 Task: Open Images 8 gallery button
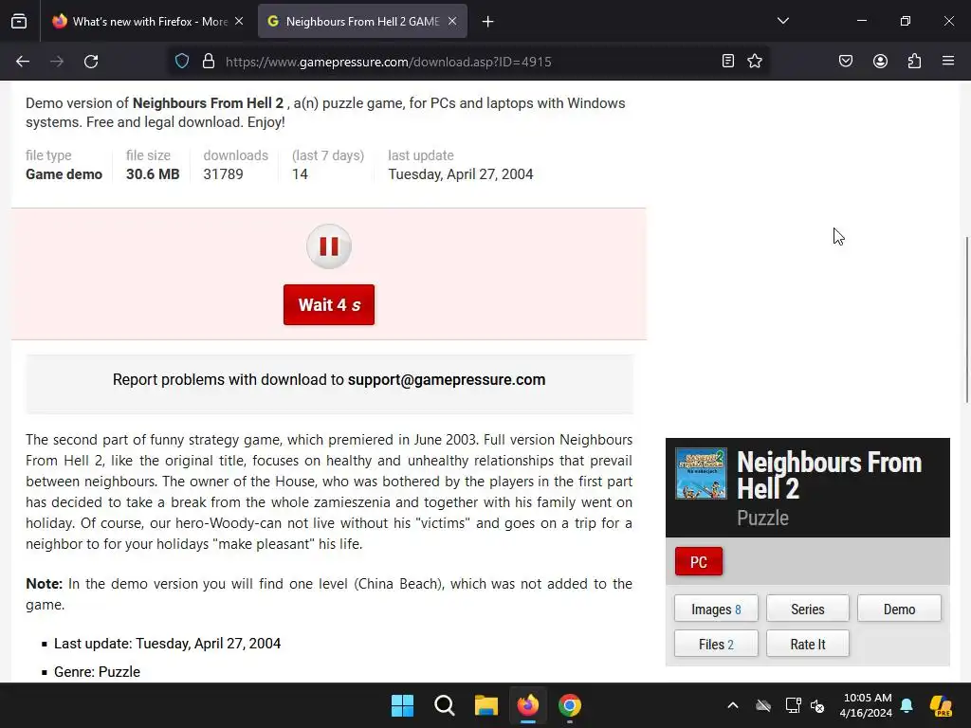click(716, 610)
